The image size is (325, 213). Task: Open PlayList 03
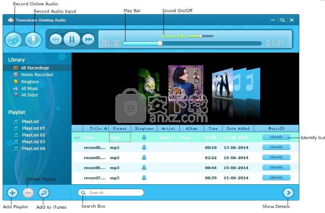[34, 142]
